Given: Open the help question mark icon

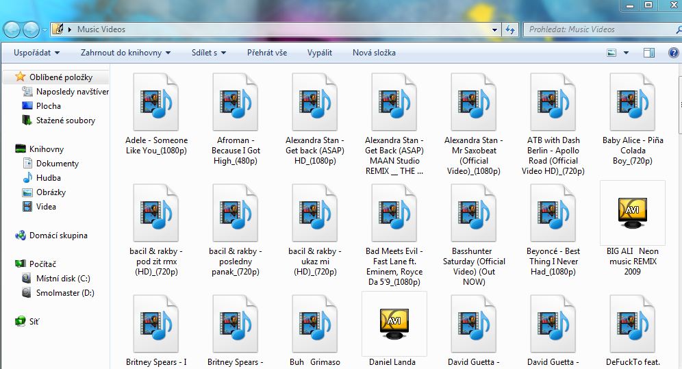Looking at the screenshot, I should pos(673,53).
